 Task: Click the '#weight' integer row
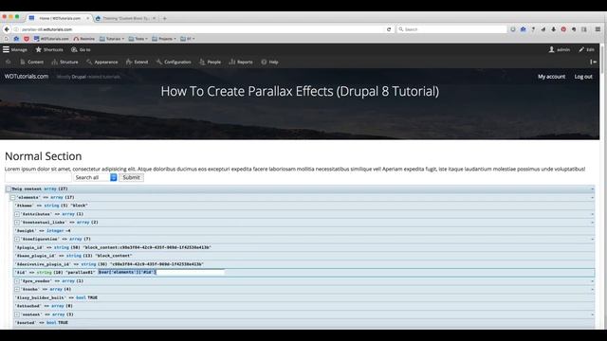pyautogui.click(x=303, y=231)
